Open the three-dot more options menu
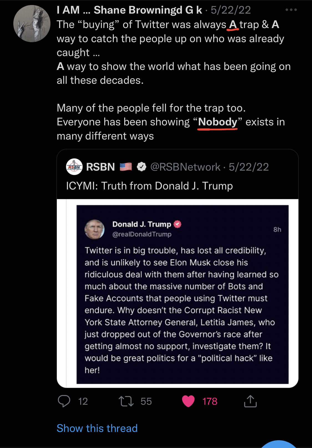This screenshot has width=312, height=448. click(291, 10)
